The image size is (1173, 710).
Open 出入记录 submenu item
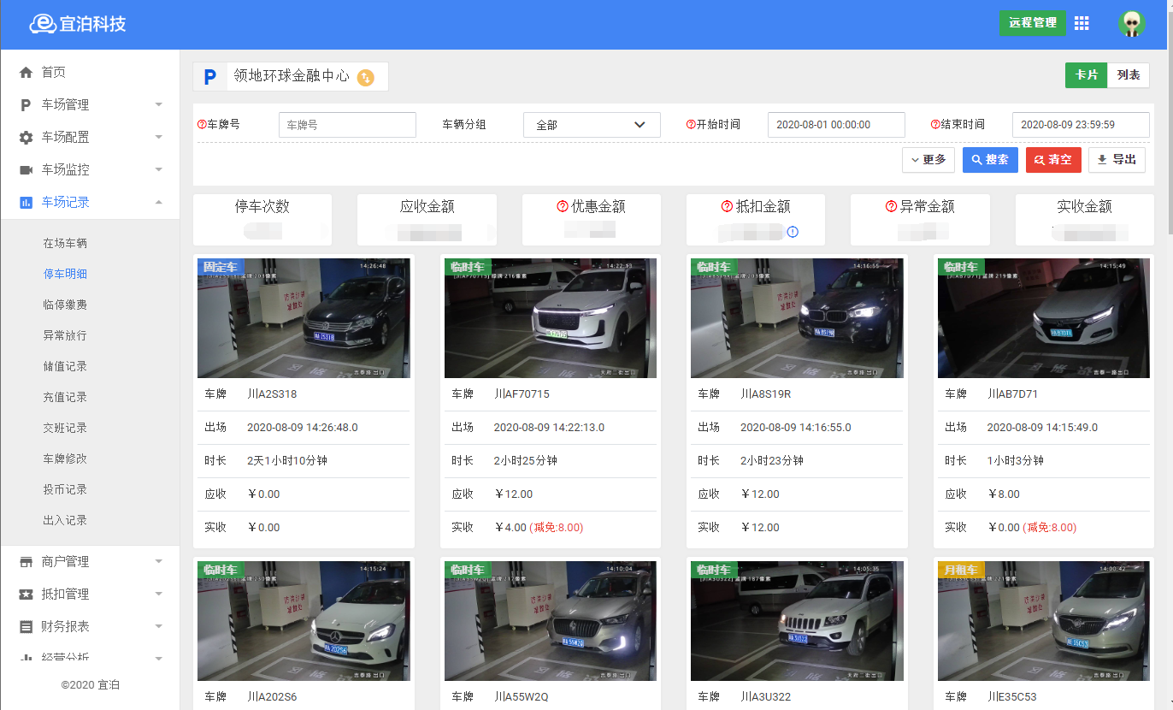(65, 520)
